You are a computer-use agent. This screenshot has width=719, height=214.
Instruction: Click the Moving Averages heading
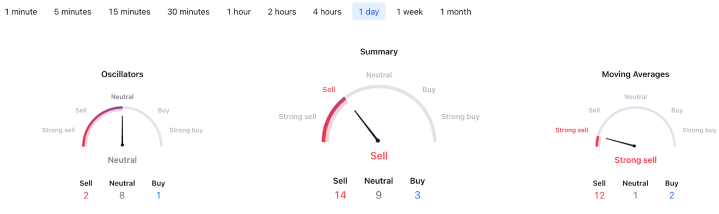(x=636, y=74)
